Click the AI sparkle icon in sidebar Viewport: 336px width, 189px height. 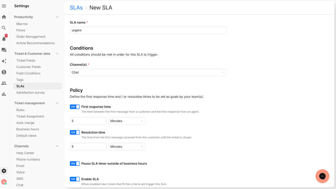tap(4, 61)
